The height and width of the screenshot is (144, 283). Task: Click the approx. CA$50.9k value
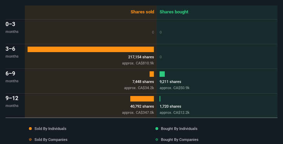tap(174, 88)
